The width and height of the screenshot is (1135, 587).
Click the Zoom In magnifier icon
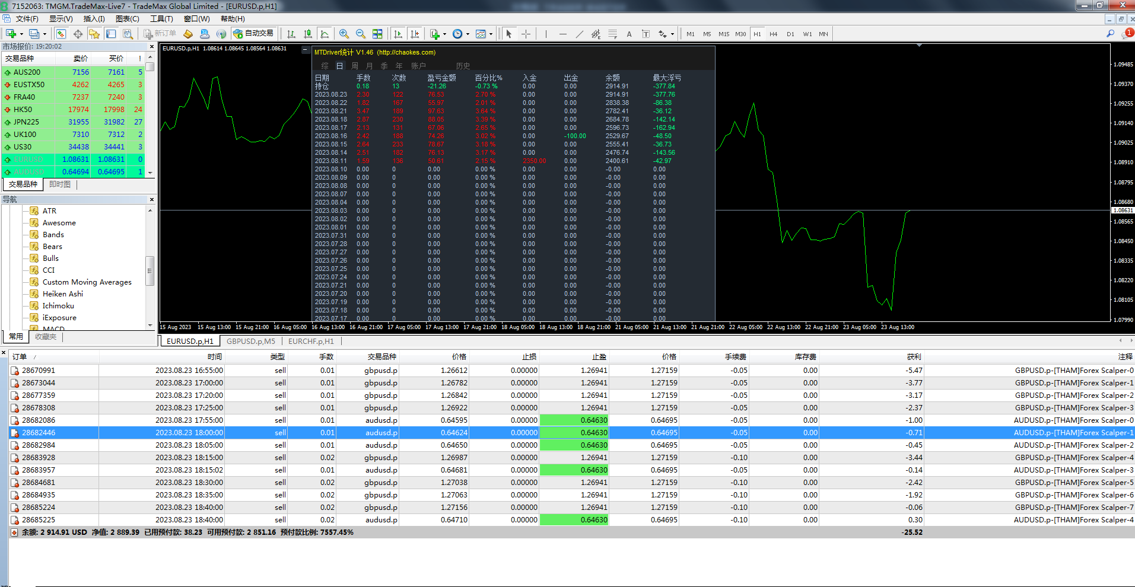click(x=344, y=34)
